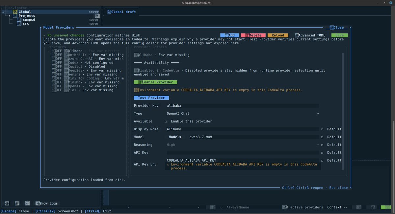395x214 pixels.
Task: Toggle the AlwaysQueue checkbox
Action: point(222,207)
